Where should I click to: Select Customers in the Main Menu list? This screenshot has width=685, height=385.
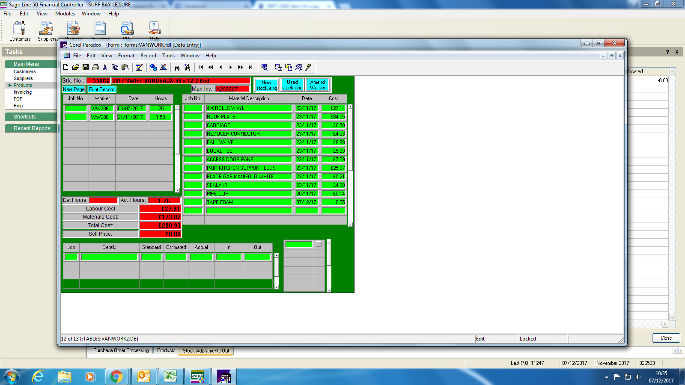coord(25,72)
